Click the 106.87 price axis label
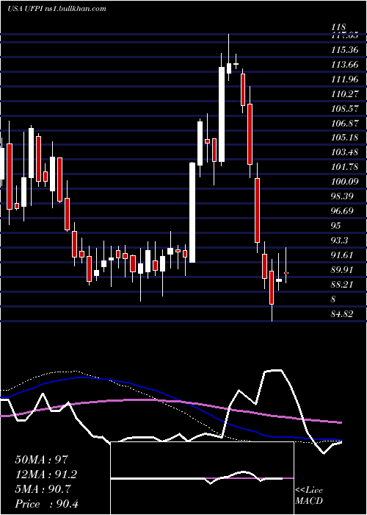This screenshot has height=515, width=367. pos(344,123)
